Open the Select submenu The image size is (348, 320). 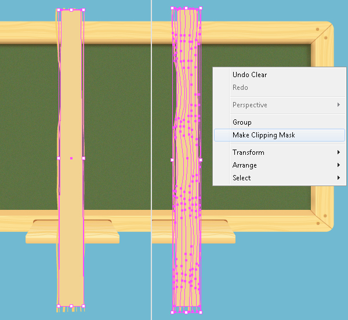pyautogui.click(x=279, y=178)
